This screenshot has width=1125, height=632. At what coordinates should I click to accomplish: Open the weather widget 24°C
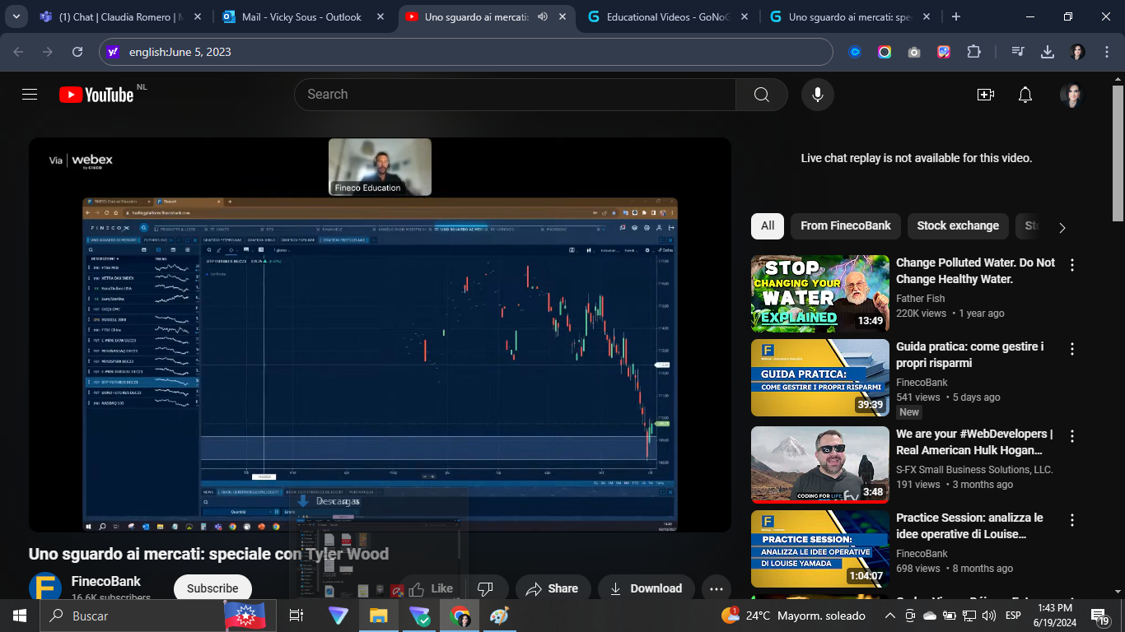pos(792,616)
